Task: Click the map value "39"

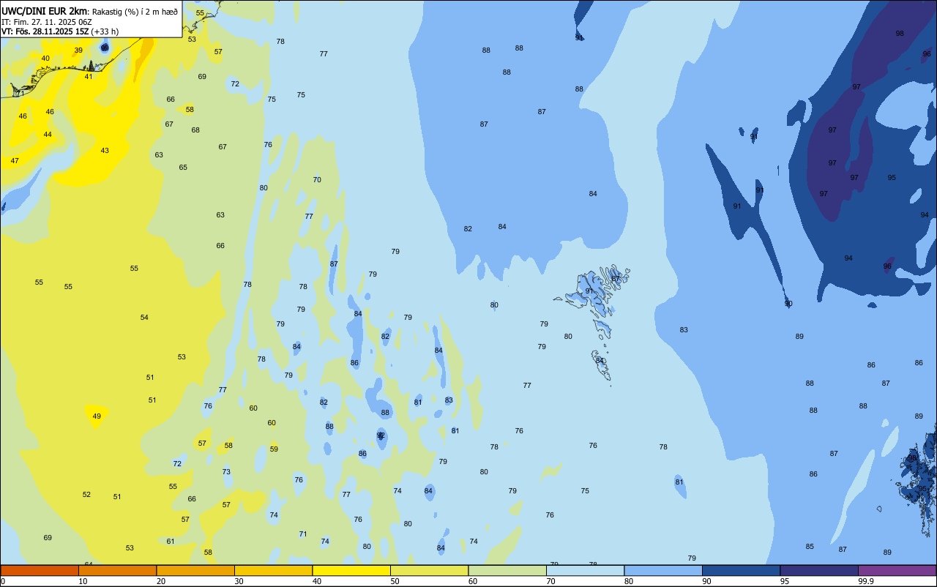Action: (78, 51)
